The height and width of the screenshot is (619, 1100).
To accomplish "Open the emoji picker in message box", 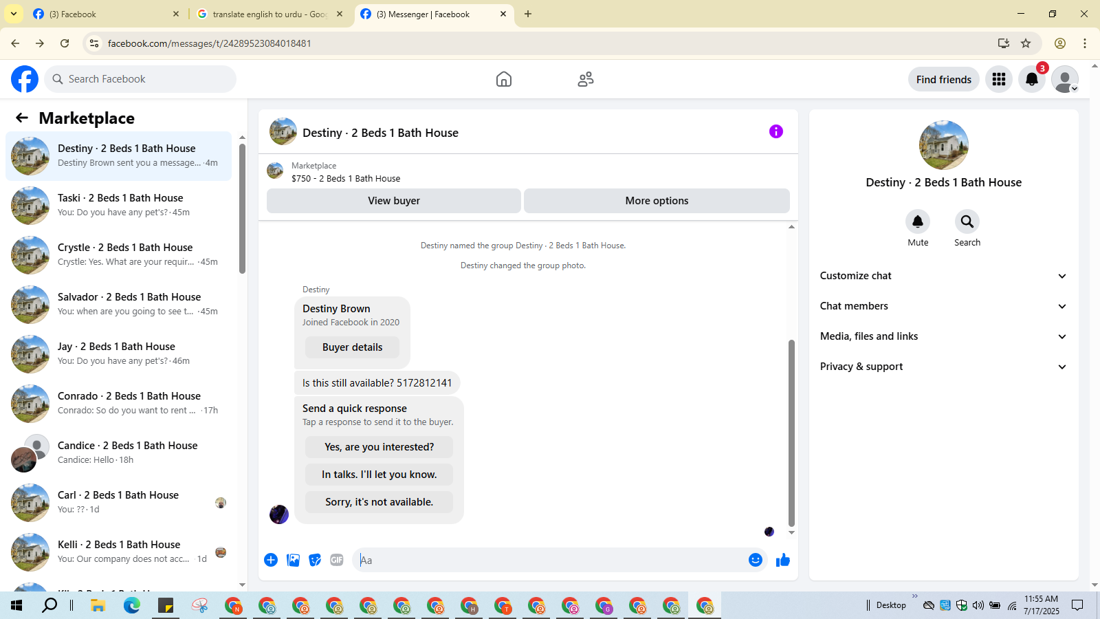I will coord(756,560).
